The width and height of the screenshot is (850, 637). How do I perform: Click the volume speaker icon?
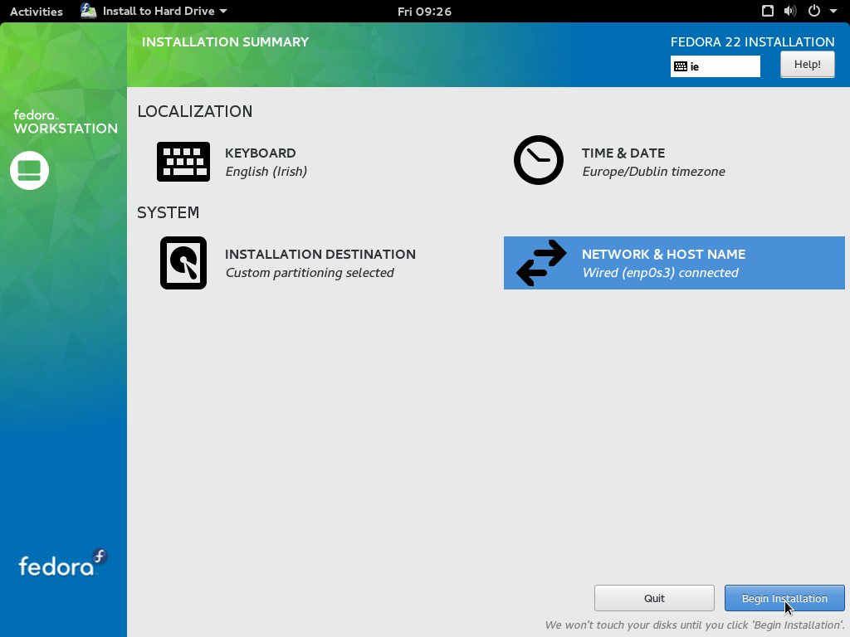click(790, 11)
